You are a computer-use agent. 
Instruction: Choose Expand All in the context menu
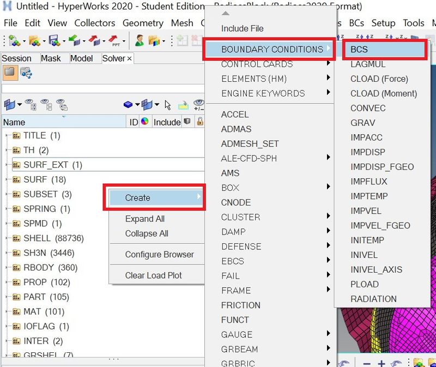[x=144, y=219]
